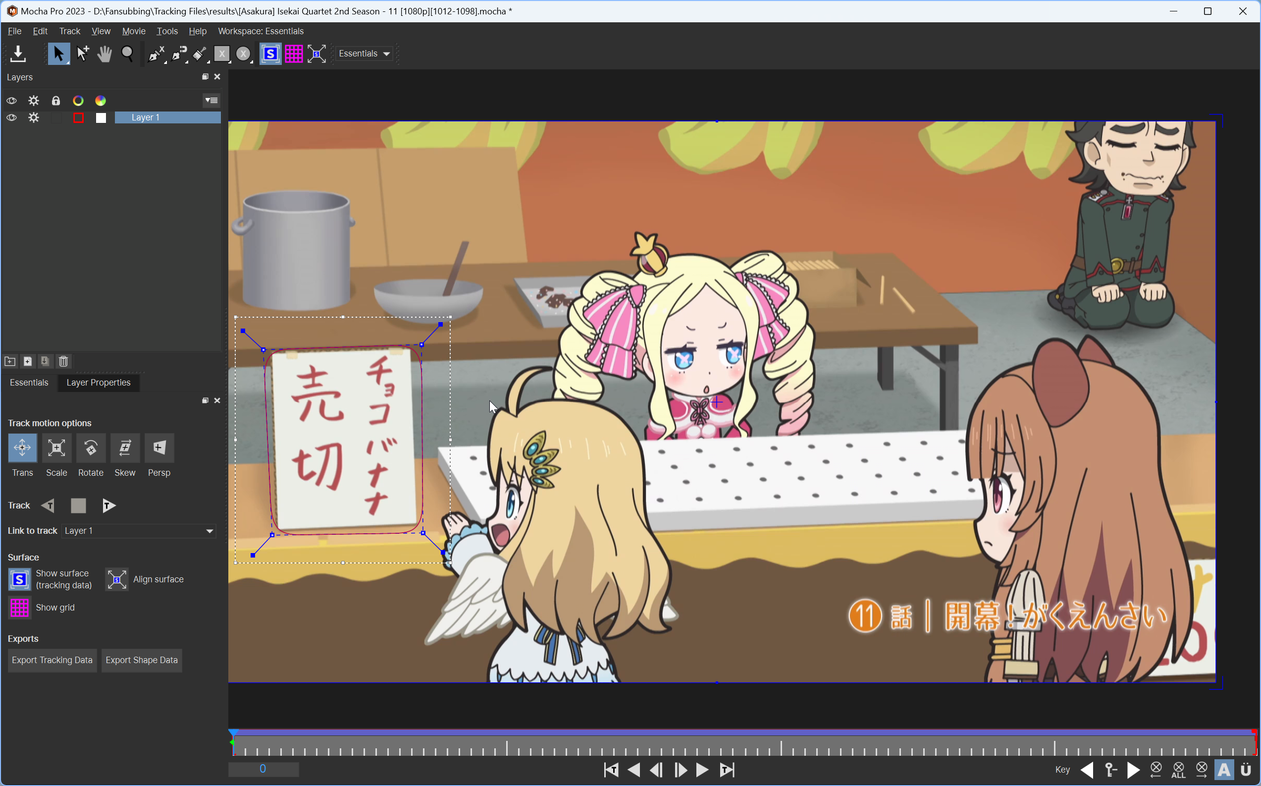Viewport: 1261px width, 786px height.
Task: Select the Create Ellipse X-Spline tool
Action: coord(244,54)
